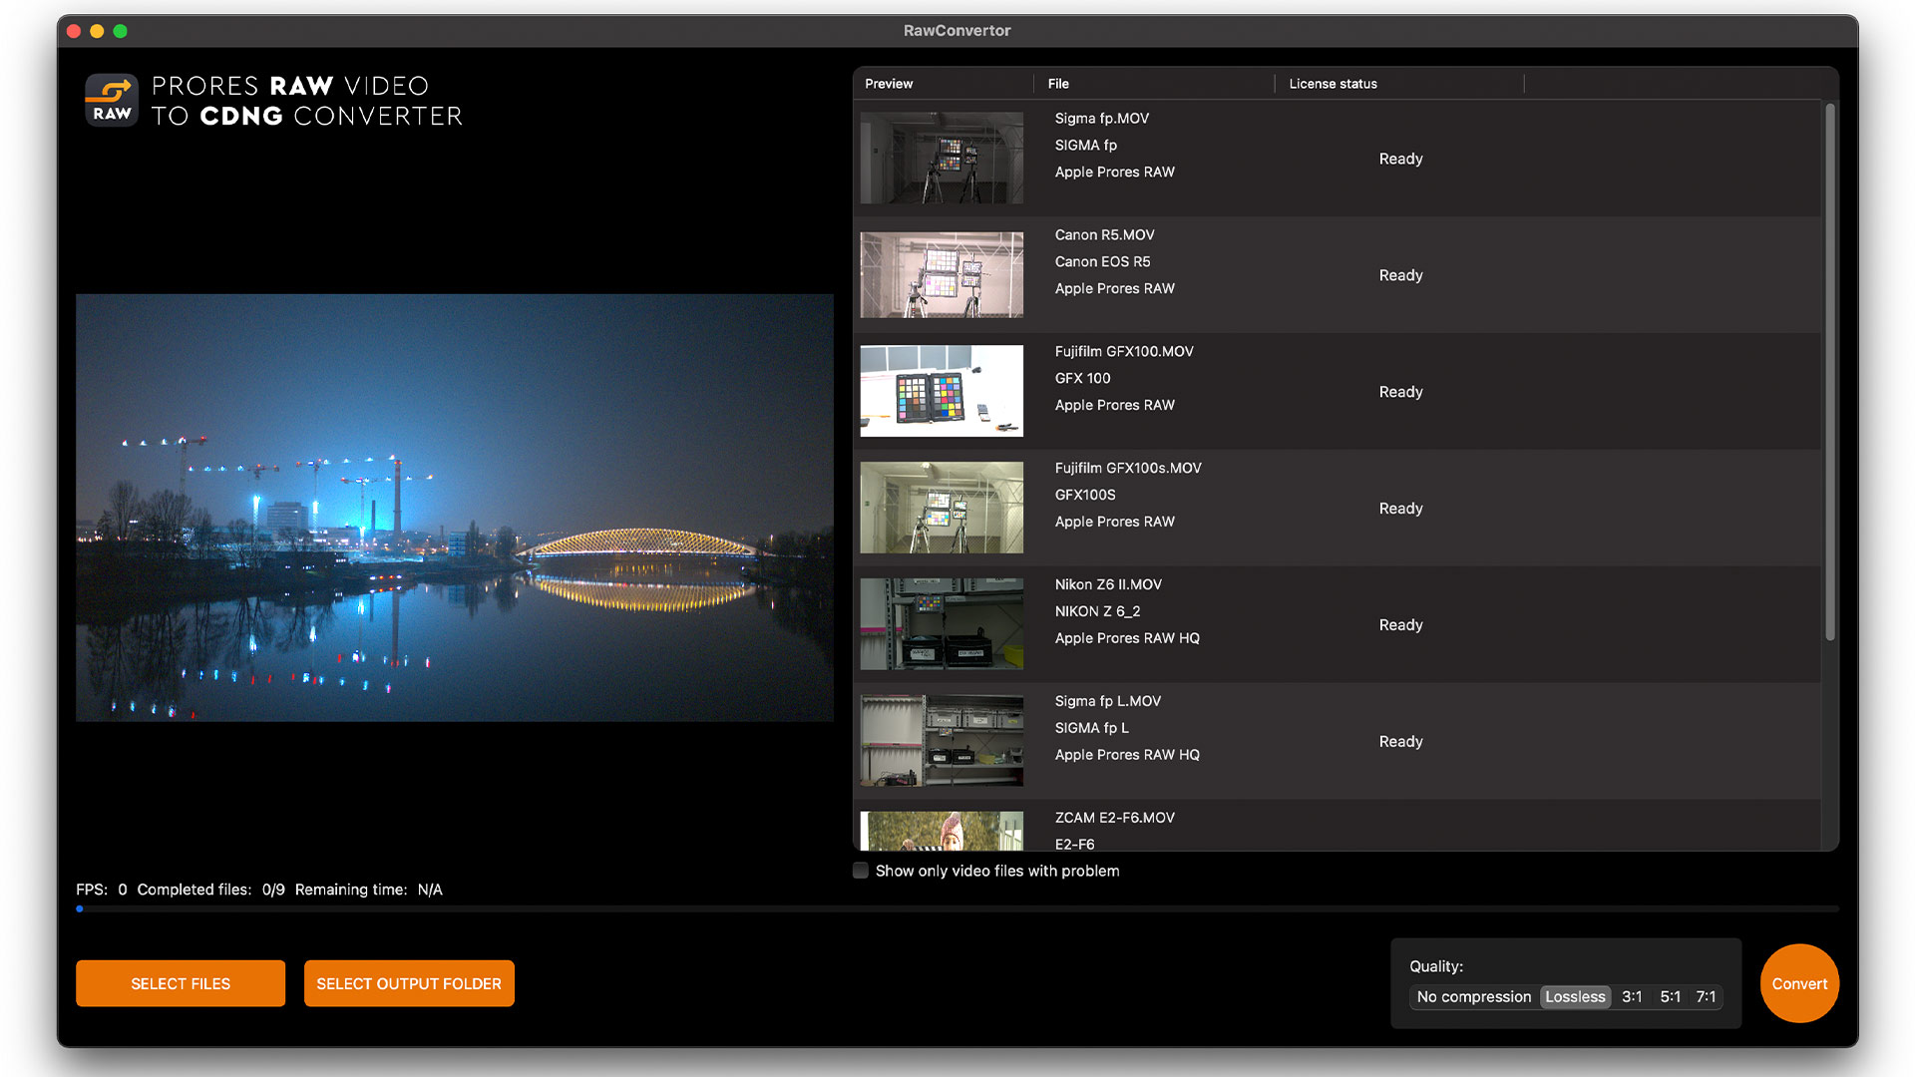Minimize the RawConvertor window

point(97,31)
